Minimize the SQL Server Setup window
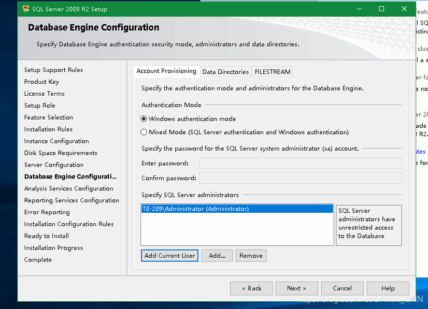428x309 pixels. [x=359, y=9]
